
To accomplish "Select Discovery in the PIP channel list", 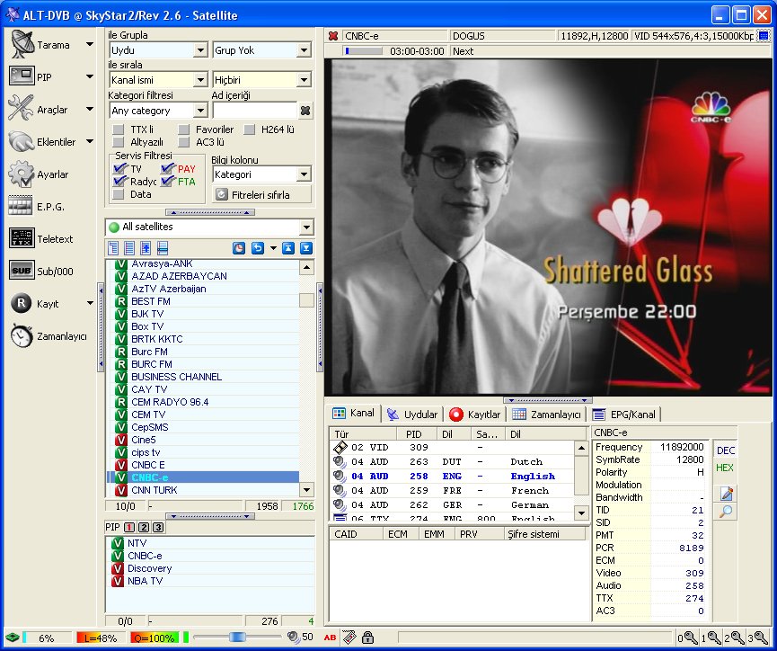I will click(x=210, y=568).
